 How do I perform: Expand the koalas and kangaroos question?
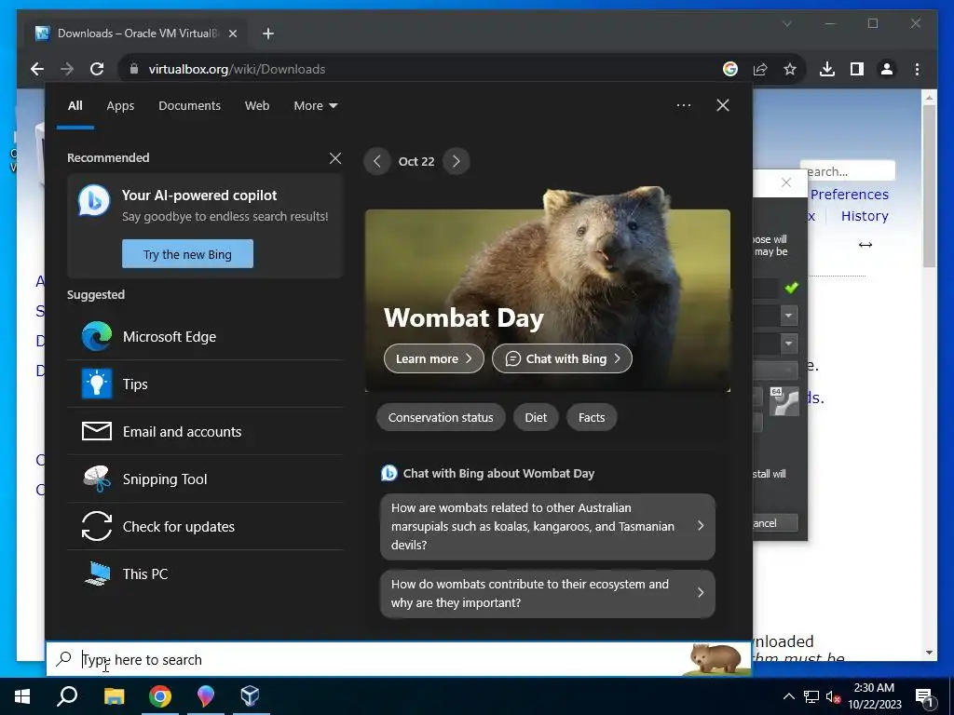tap(548, 527)
